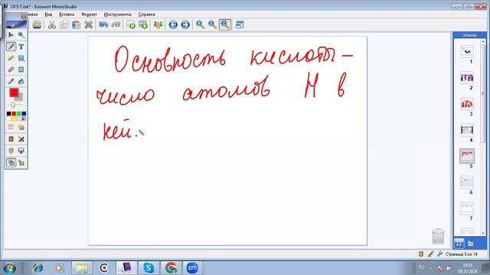Insert a new page
This screenshot has width=490, height=275.
click(131, 24)
